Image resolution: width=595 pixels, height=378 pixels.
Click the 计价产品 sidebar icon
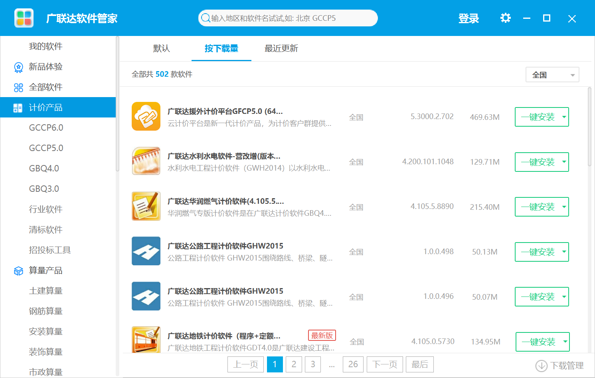18,108
